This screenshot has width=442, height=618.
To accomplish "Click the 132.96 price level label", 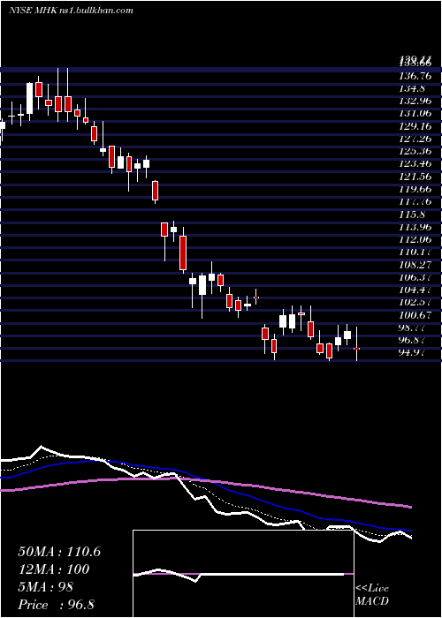I will pos(415,101).
